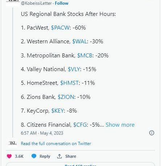The width and height of the screenshot is (161, 166).
Task: Open the tweet info circle icon
Action: coord(152,133)
